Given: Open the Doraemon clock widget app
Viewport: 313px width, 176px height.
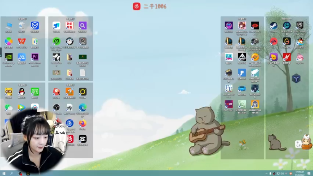Looking at the screenshot, I should 70,41.
